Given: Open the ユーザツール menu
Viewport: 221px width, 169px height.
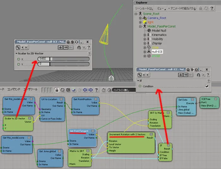Looking at the screenshot, I should click(30, 89).
